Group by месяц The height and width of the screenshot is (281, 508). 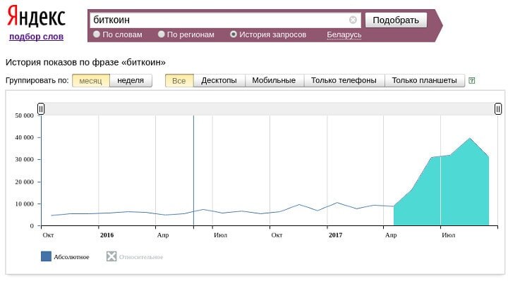coord(91,80)
